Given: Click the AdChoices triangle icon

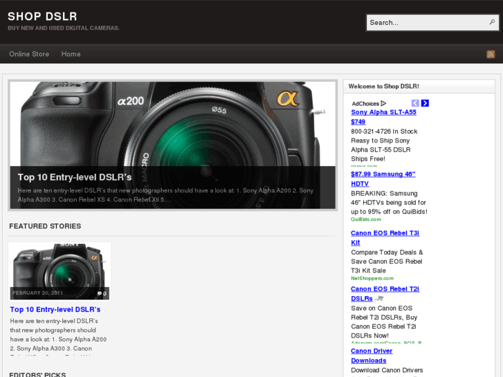Looking at the screenshot, I should 383,103.
